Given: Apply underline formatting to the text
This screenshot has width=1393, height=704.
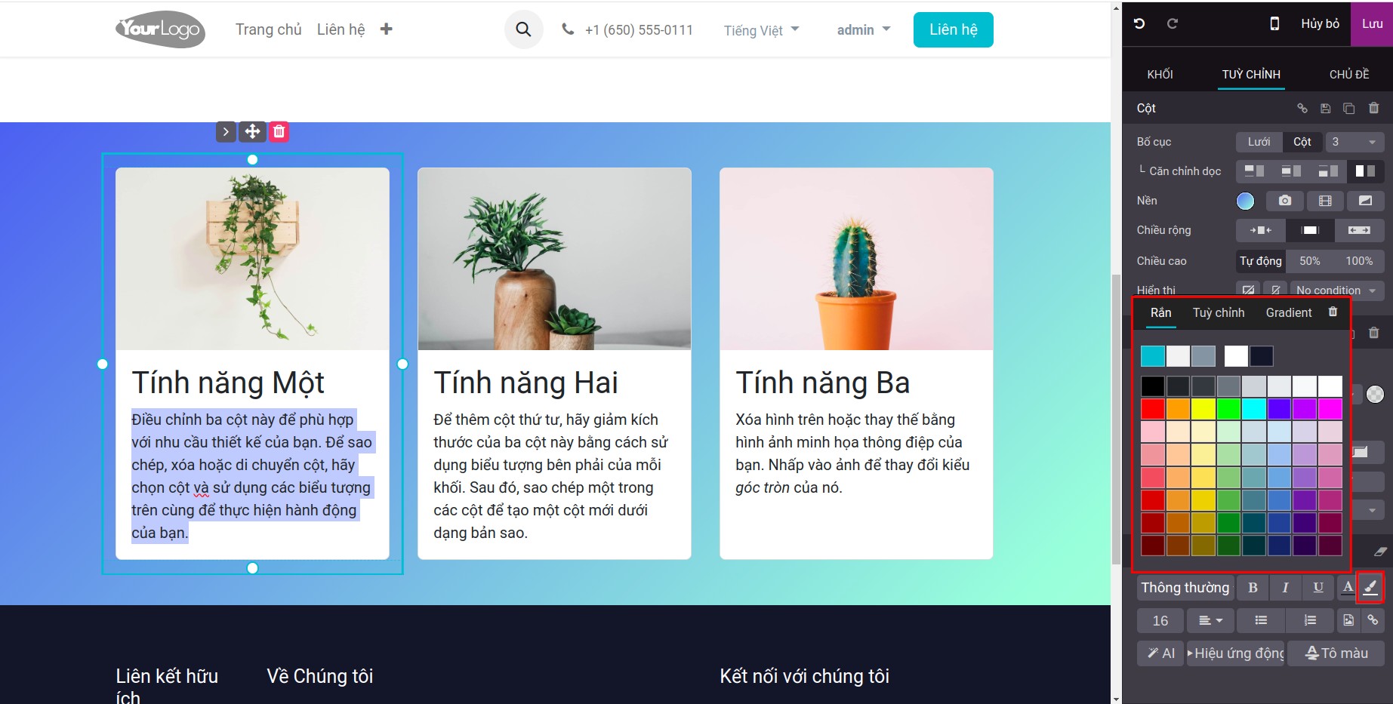Looking at the screenshot, I should coord(1317,587).
